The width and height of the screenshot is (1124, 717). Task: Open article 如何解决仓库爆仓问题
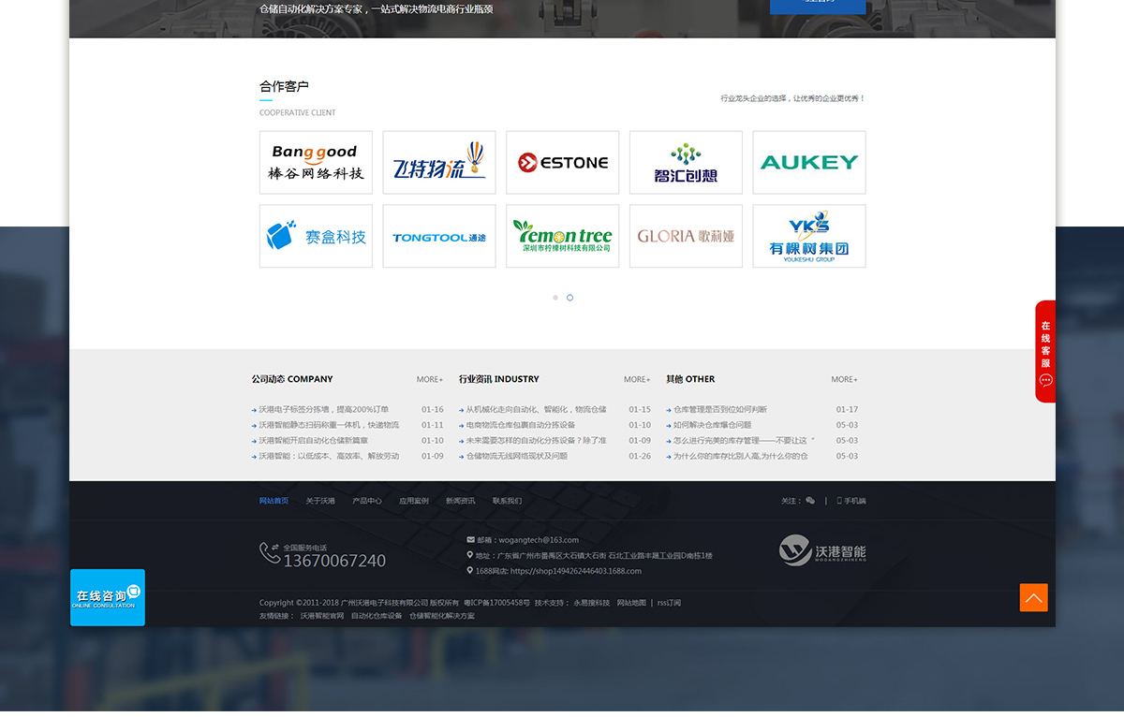(712, 425)
